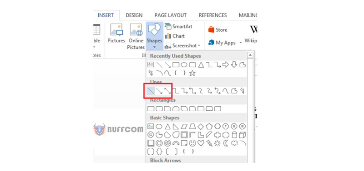Click the Chart button

point(175,36)
